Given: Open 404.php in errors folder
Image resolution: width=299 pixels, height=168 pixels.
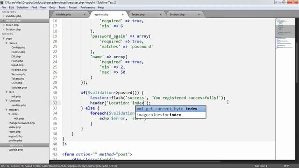Looking at the screenshot, I should click(x=19, y=119).
